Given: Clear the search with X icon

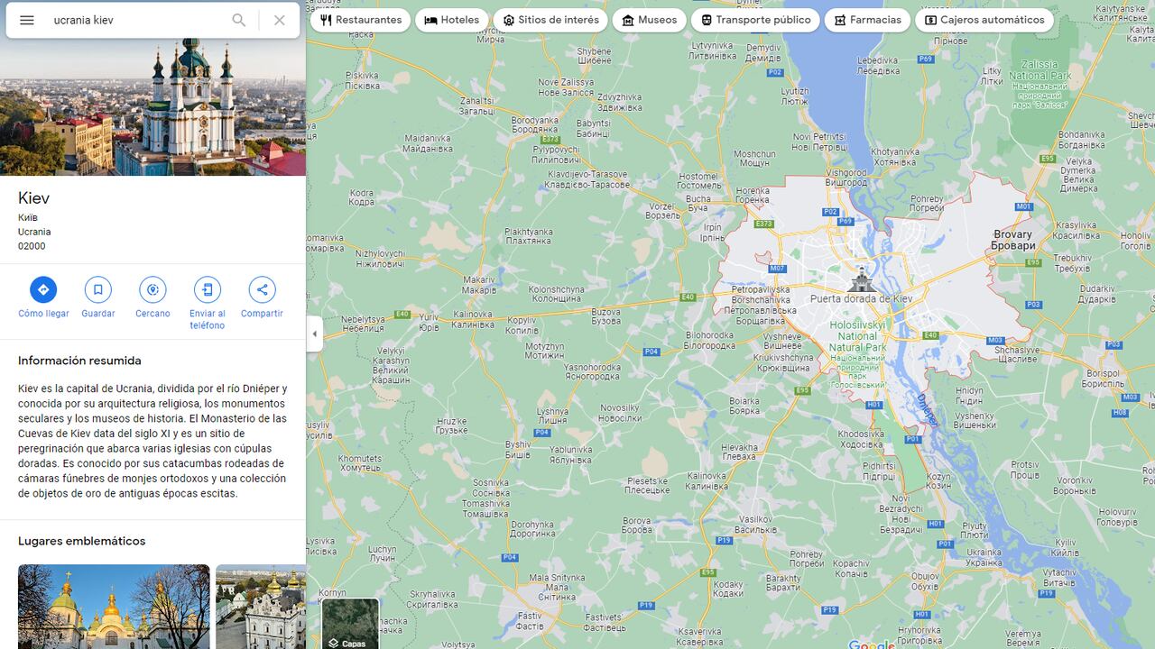Looking at the screenshot, I should [x=280, y=20].
